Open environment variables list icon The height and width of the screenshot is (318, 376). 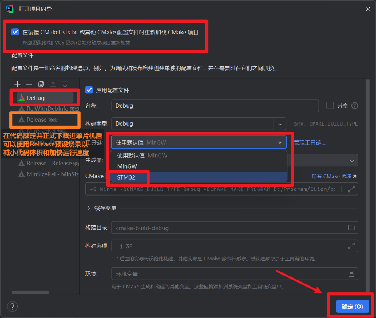(351, 273)
